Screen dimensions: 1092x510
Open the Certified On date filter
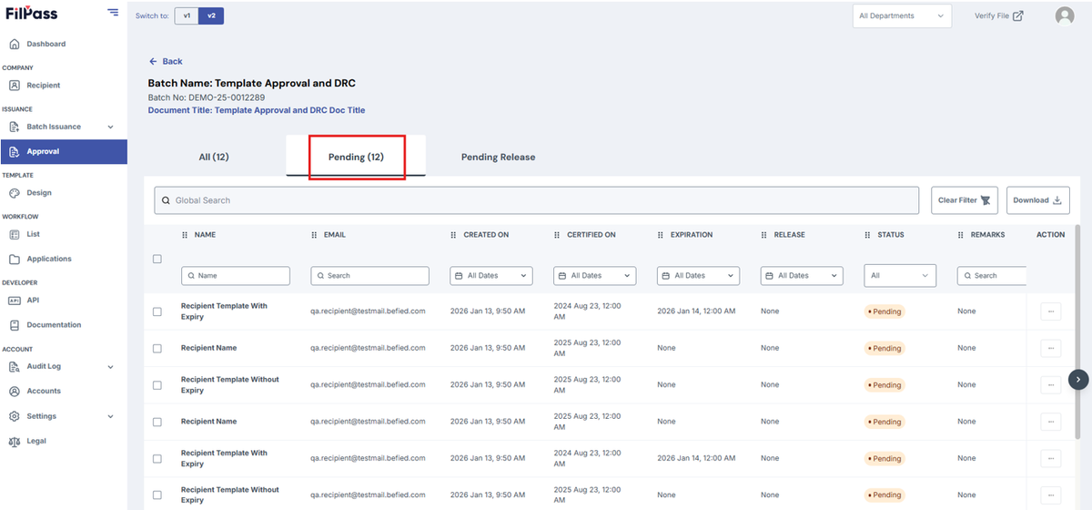(x=595, y=275)
